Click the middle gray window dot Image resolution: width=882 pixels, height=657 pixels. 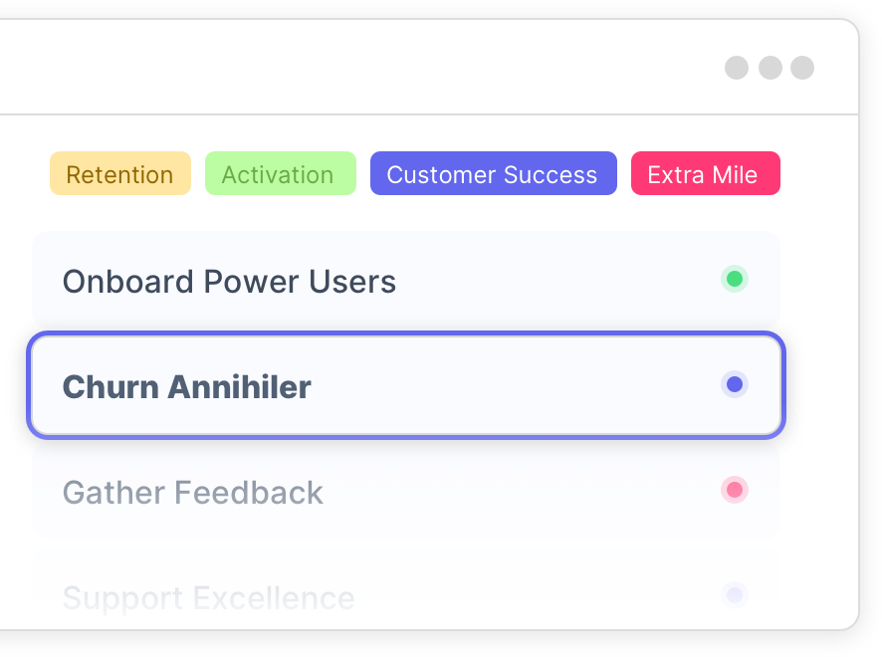tap(770, 68)
